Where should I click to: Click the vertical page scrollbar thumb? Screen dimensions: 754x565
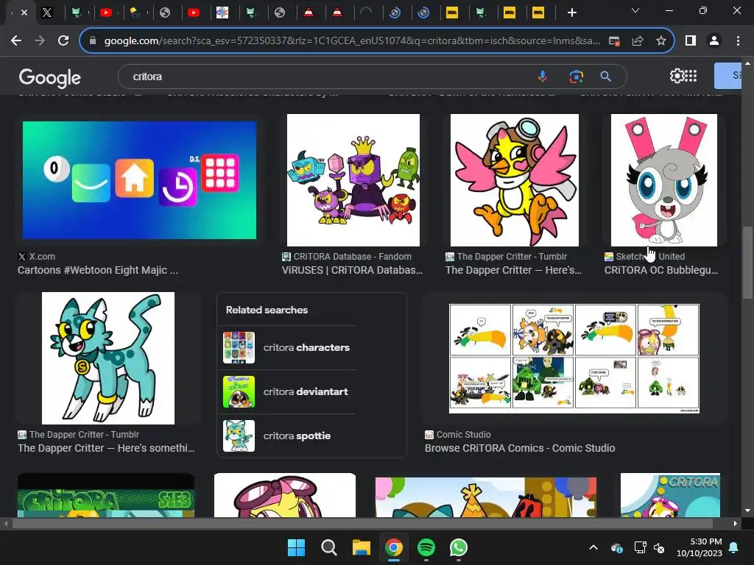pyautogui.click(x=747, y=263)
